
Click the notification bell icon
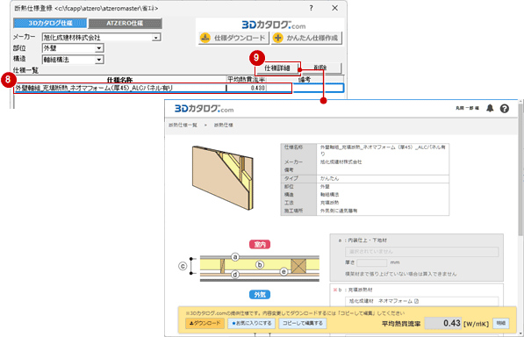click(490, 108)
